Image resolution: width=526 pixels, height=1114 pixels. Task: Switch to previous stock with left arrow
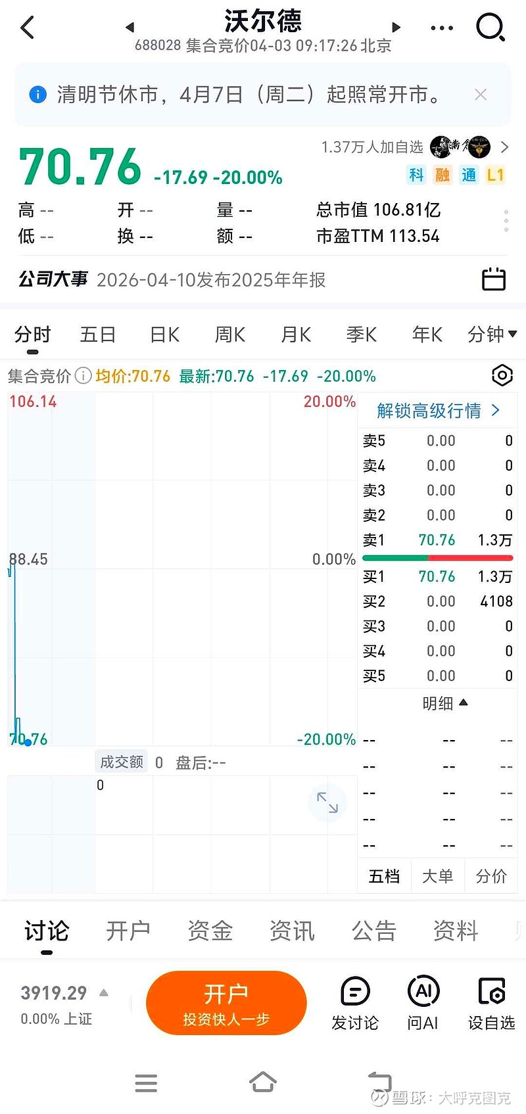130,28
